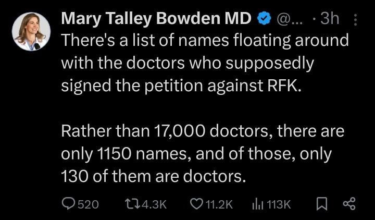The width and height of the screenshot is (375, 220).
Task: Click the 4.3K reposts count
Action: (153, 204)
